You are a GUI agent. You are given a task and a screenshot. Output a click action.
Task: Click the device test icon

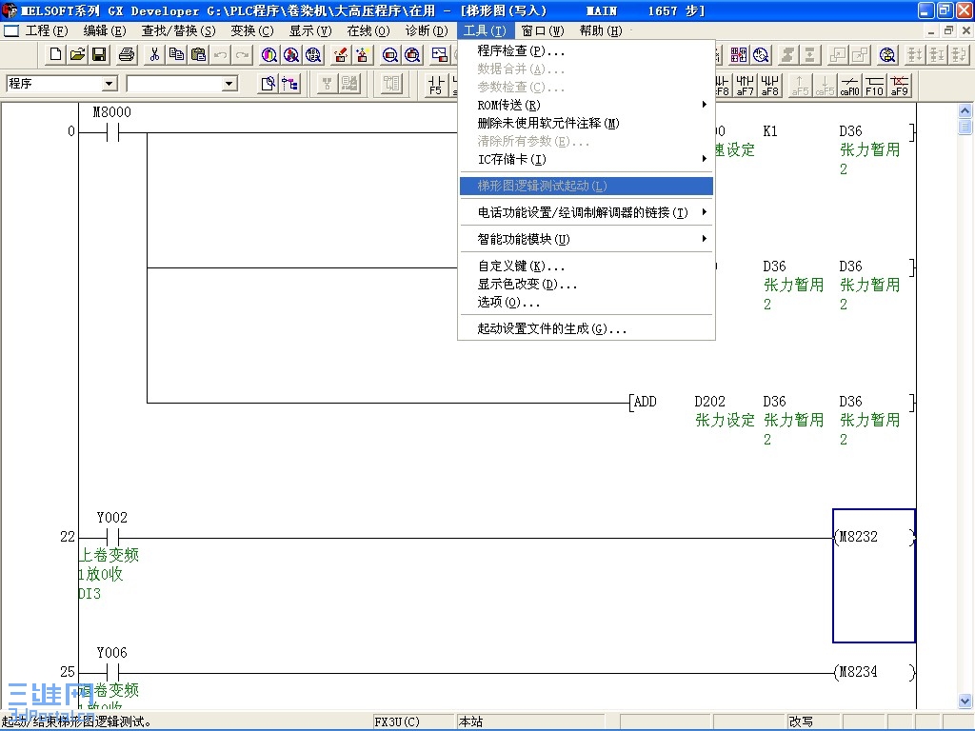[439, 54]
